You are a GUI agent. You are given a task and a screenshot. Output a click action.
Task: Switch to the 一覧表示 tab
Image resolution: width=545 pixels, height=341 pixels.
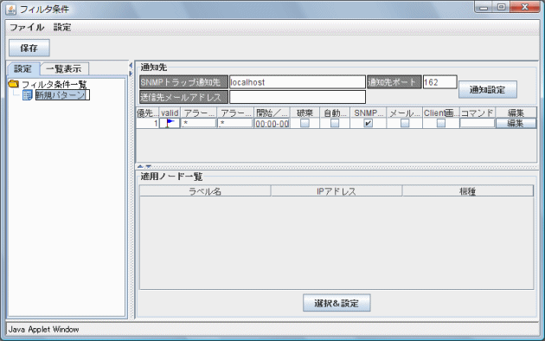(64, 69)
